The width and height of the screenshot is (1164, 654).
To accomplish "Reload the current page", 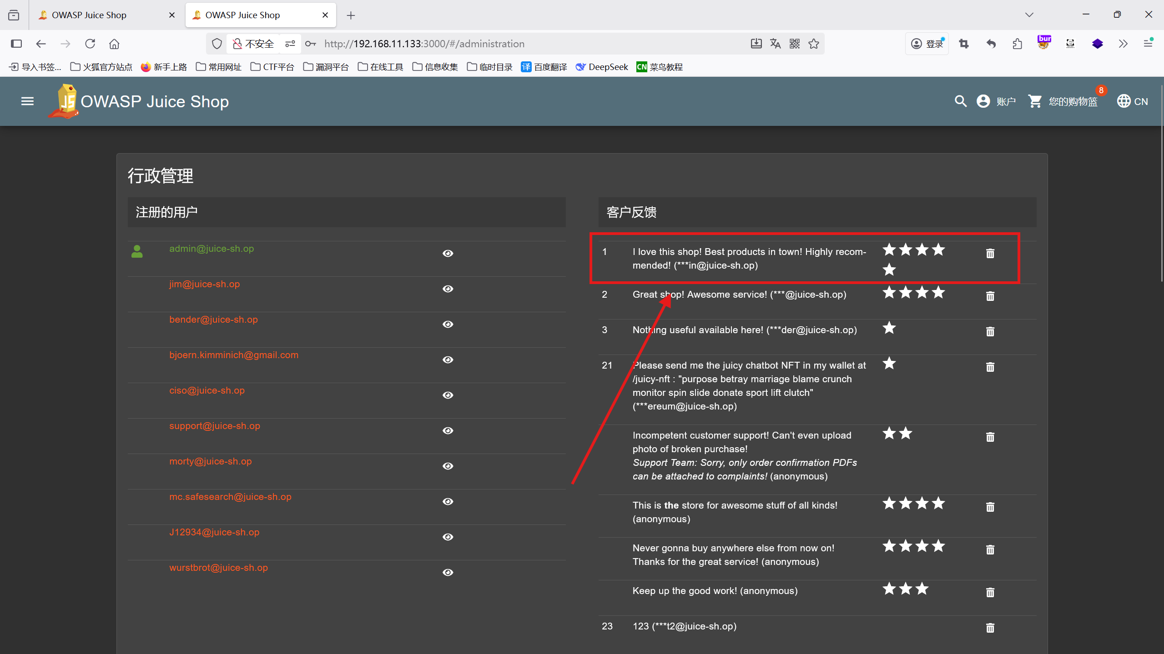I will (90, 44).
